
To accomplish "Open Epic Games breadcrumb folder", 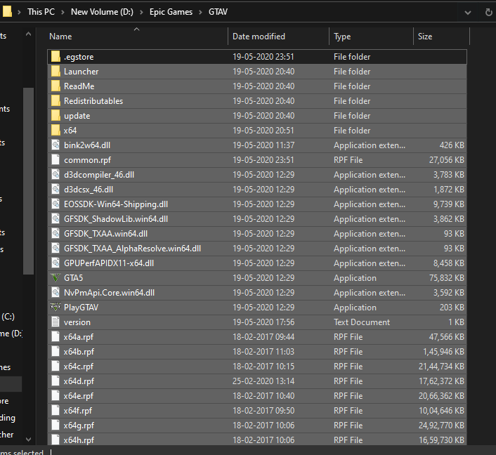I will click(x=171, y=12).
